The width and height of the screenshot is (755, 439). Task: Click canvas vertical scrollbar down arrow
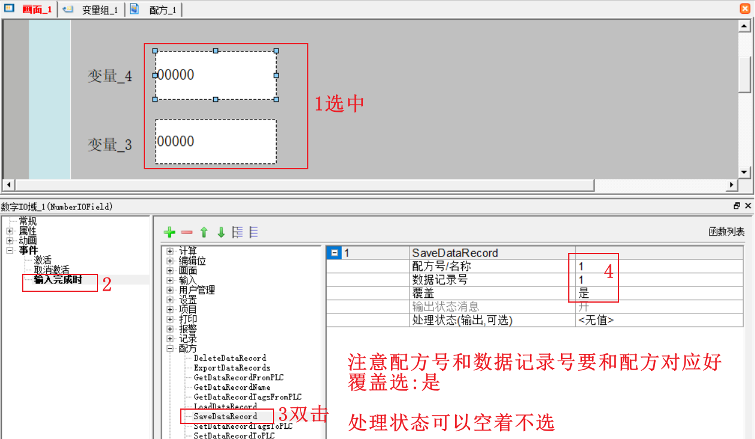[744, 172]
